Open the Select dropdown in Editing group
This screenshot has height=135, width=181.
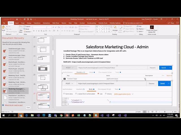pos(140,31)
